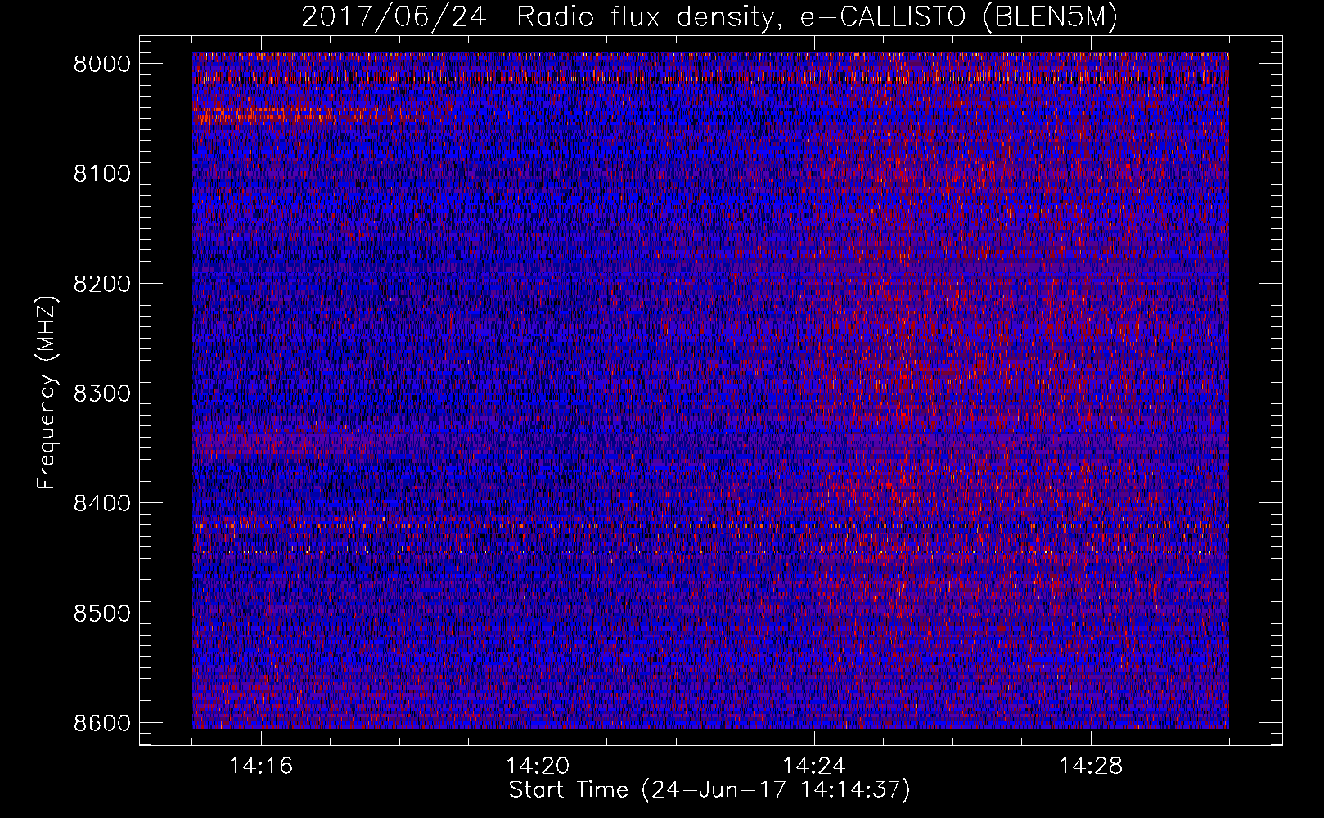Click the 8600 frequency axis label
The height and width of the screenshot is (818, 1324).
[x=102, y=723]
